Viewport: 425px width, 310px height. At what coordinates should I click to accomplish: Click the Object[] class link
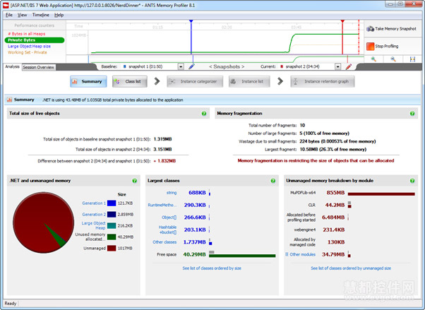[x=169, y=217]
